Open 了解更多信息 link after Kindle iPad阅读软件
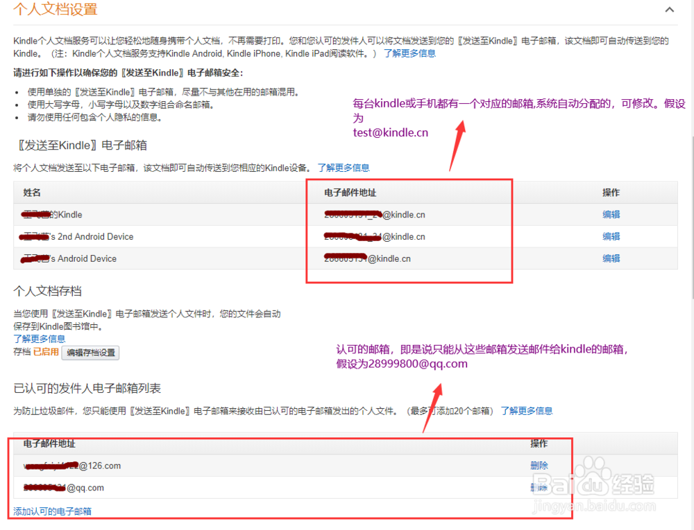Viewport: 694px width, 530px height. (x=409, y=53)
